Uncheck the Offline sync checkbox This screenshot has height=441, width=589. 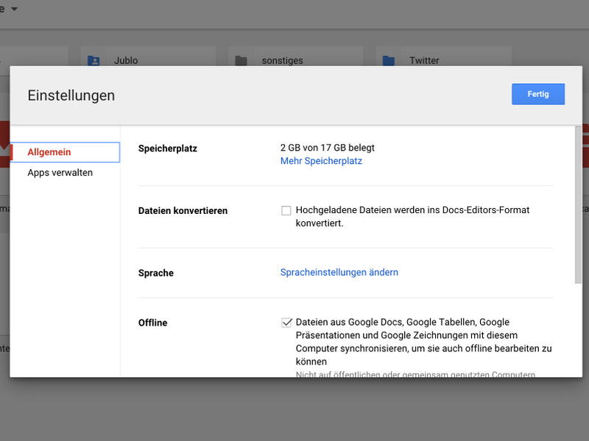tap(286, 323)
